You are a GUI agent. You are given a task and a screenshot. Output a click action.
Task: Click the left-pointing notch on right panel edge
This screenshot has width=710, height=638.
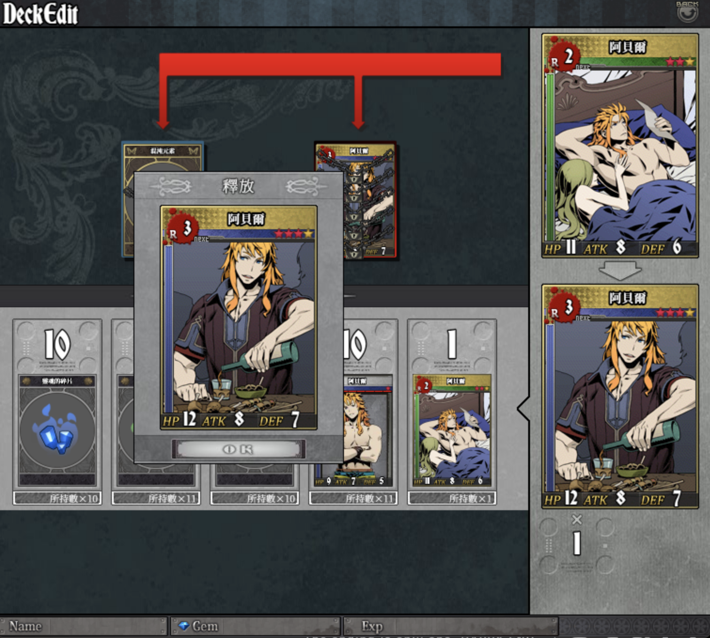coord(523,409)
